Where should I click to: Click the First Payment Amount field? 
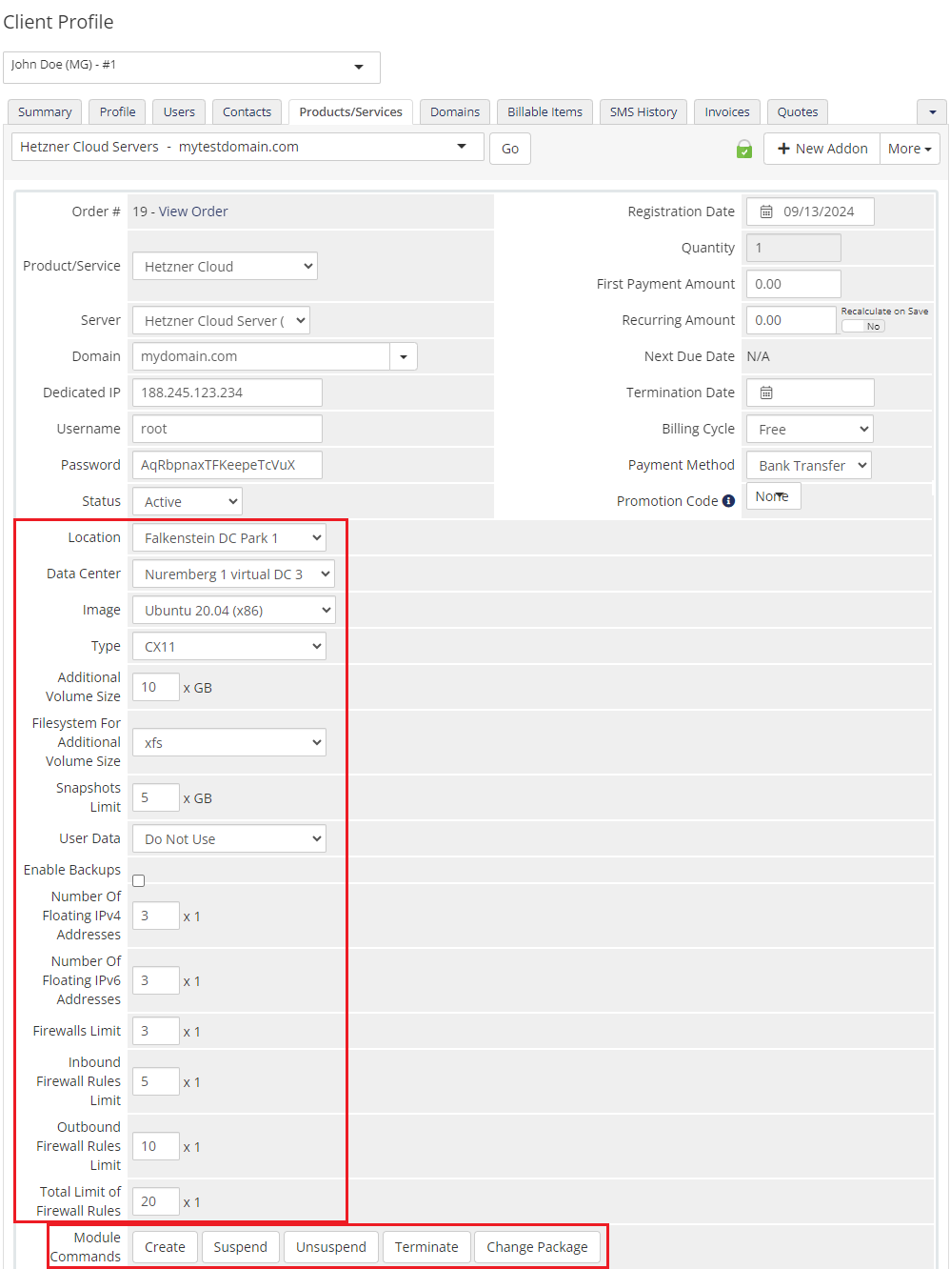794,284
